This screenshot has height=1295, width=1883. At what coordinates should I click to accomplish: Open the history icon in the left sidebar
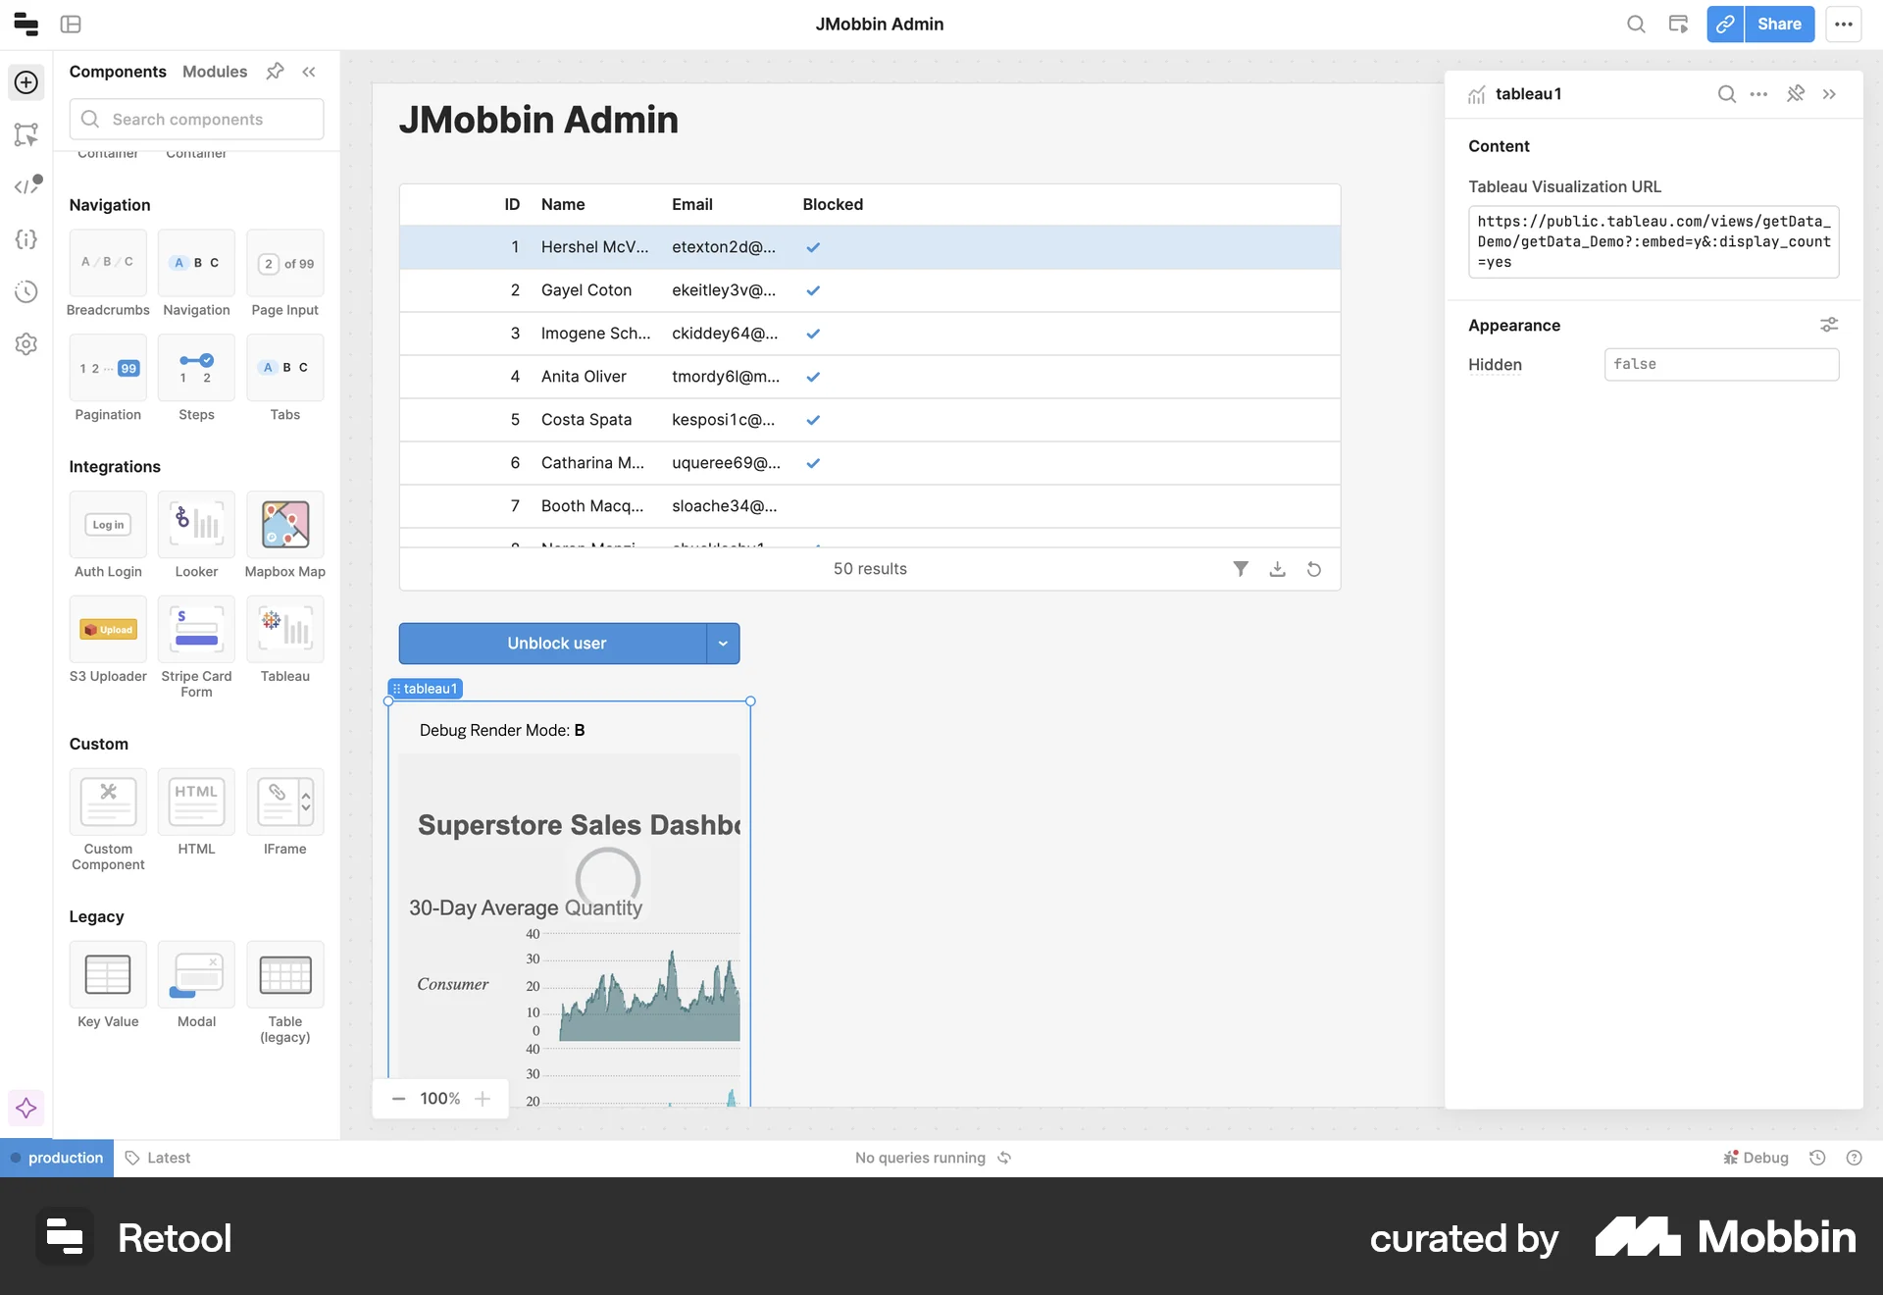click(x=26, y=291)
